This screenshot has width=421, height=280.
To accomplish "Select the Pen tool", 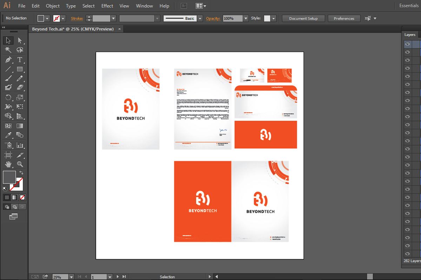I will pos(8,59).
